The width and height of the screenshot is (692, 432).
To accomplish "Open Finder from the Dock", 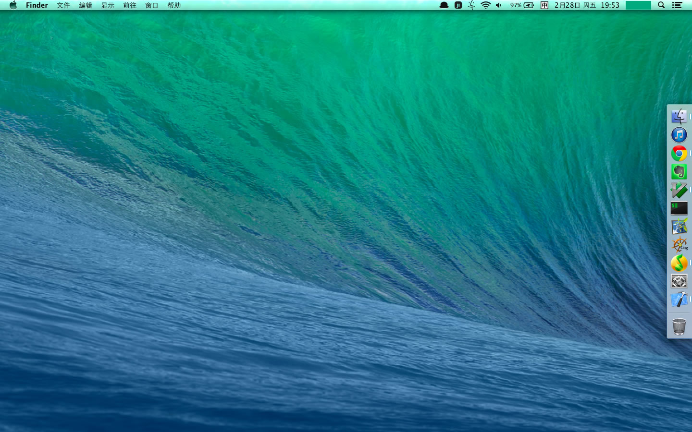I will tap(679, 117).
